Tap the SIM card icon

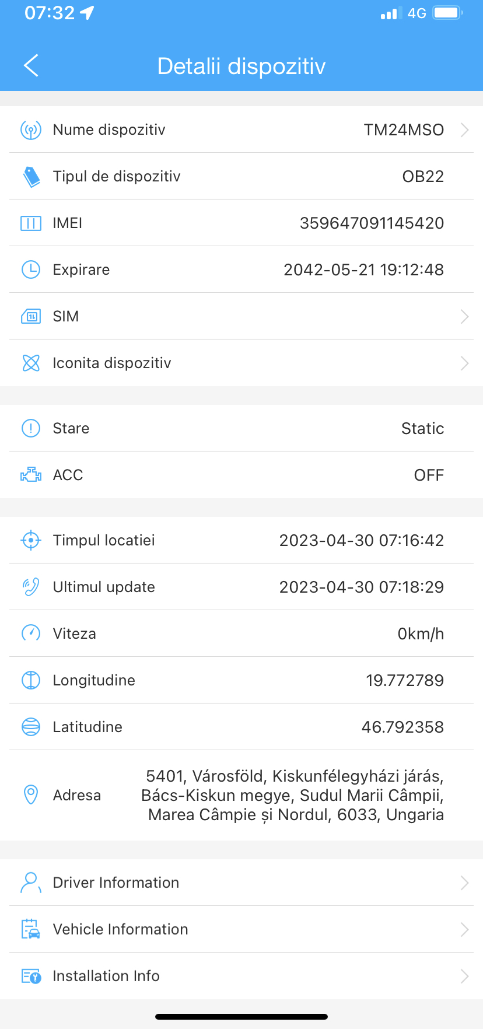(x=31, y=316)
